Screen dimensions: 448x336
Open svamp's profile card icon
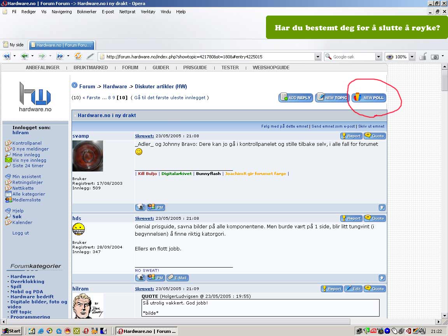point(140,207)
